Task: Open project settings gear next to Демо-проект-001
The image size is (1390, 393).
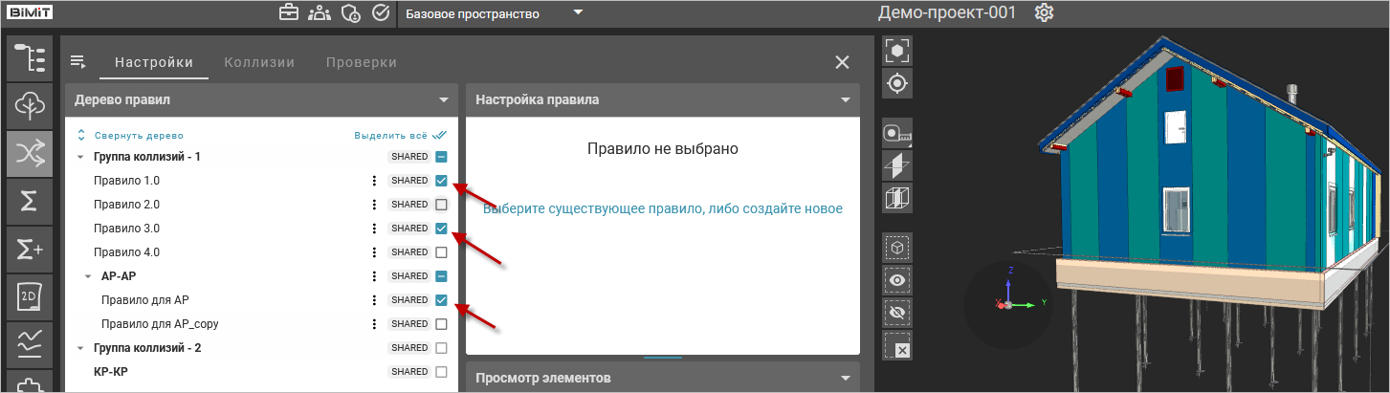Action: coord(1045,13)
